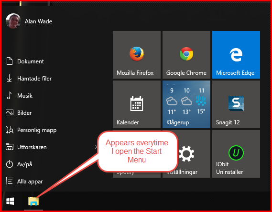Launch the Google Chrome tile
This screenshot has height=212, width=272.
click(186, 55)
